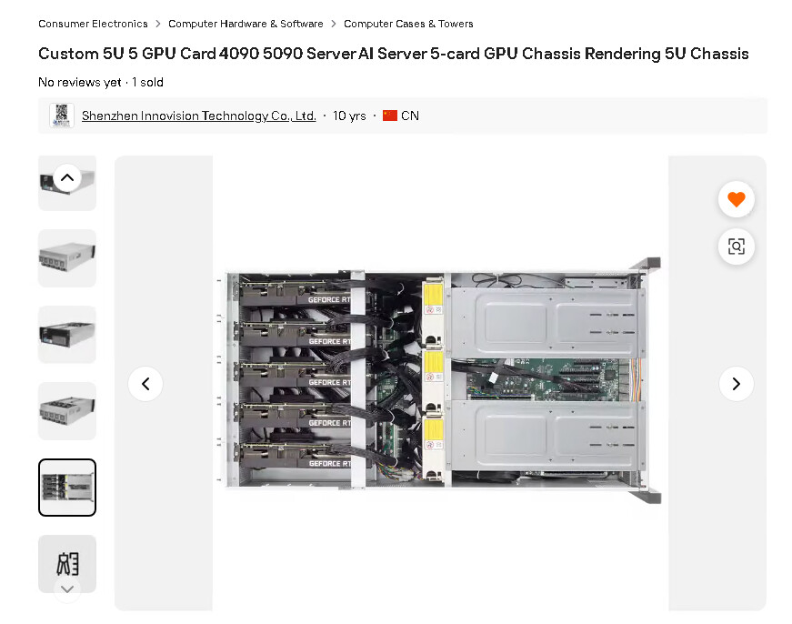Select the last thumbnail with Chinese character

(x=67, y=562)
